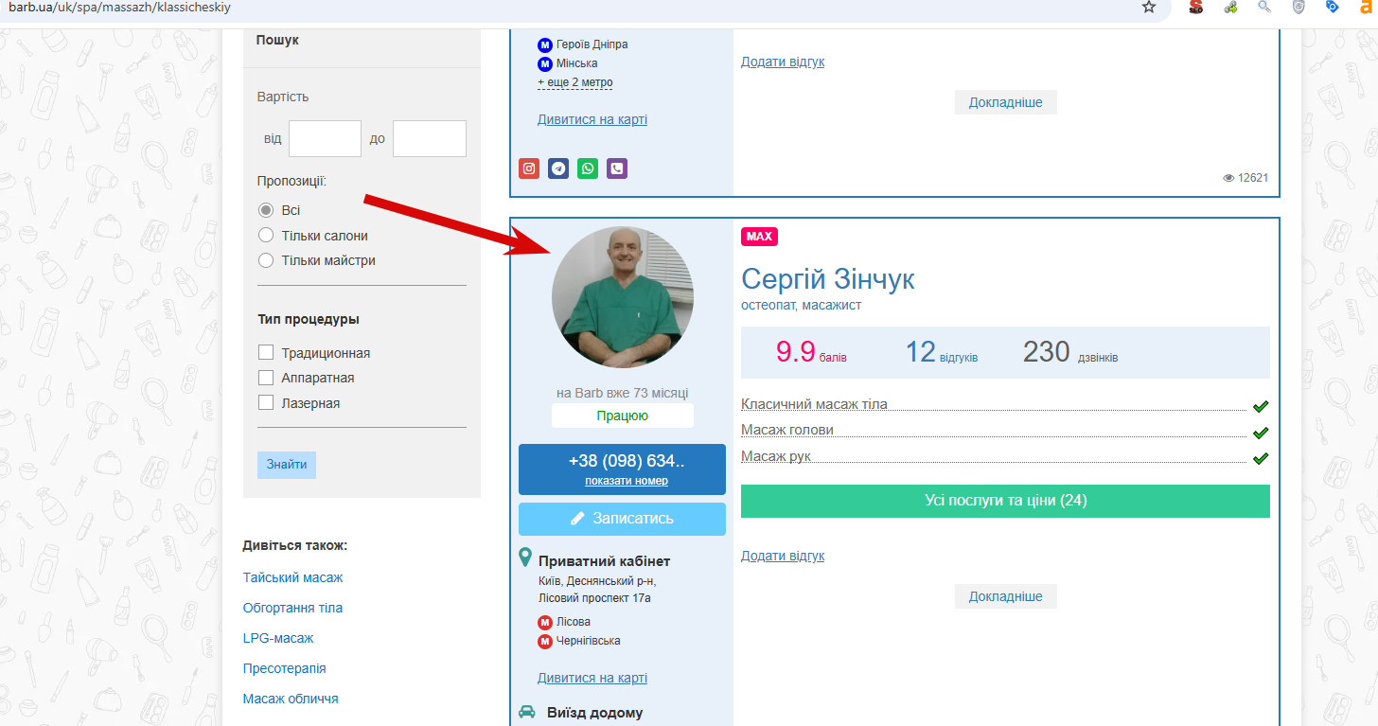Click the car icon beside Виїзд додому
Image resolution: width=1378 pixels, height=726 pixels.
527,712
